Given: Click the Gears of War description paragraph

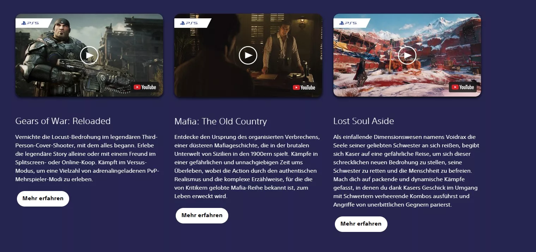Looking at the screenshot, I should [x=86, y=158].
